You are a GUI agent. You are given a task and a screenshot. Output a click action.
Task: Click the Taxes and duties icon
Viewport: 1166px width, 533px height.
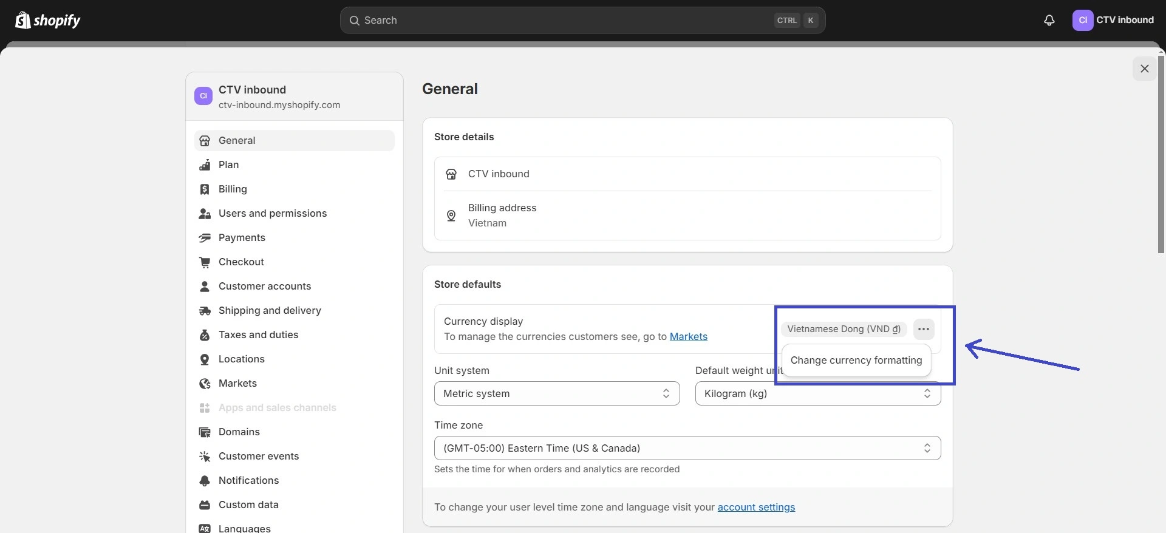(x=205, y=335)
